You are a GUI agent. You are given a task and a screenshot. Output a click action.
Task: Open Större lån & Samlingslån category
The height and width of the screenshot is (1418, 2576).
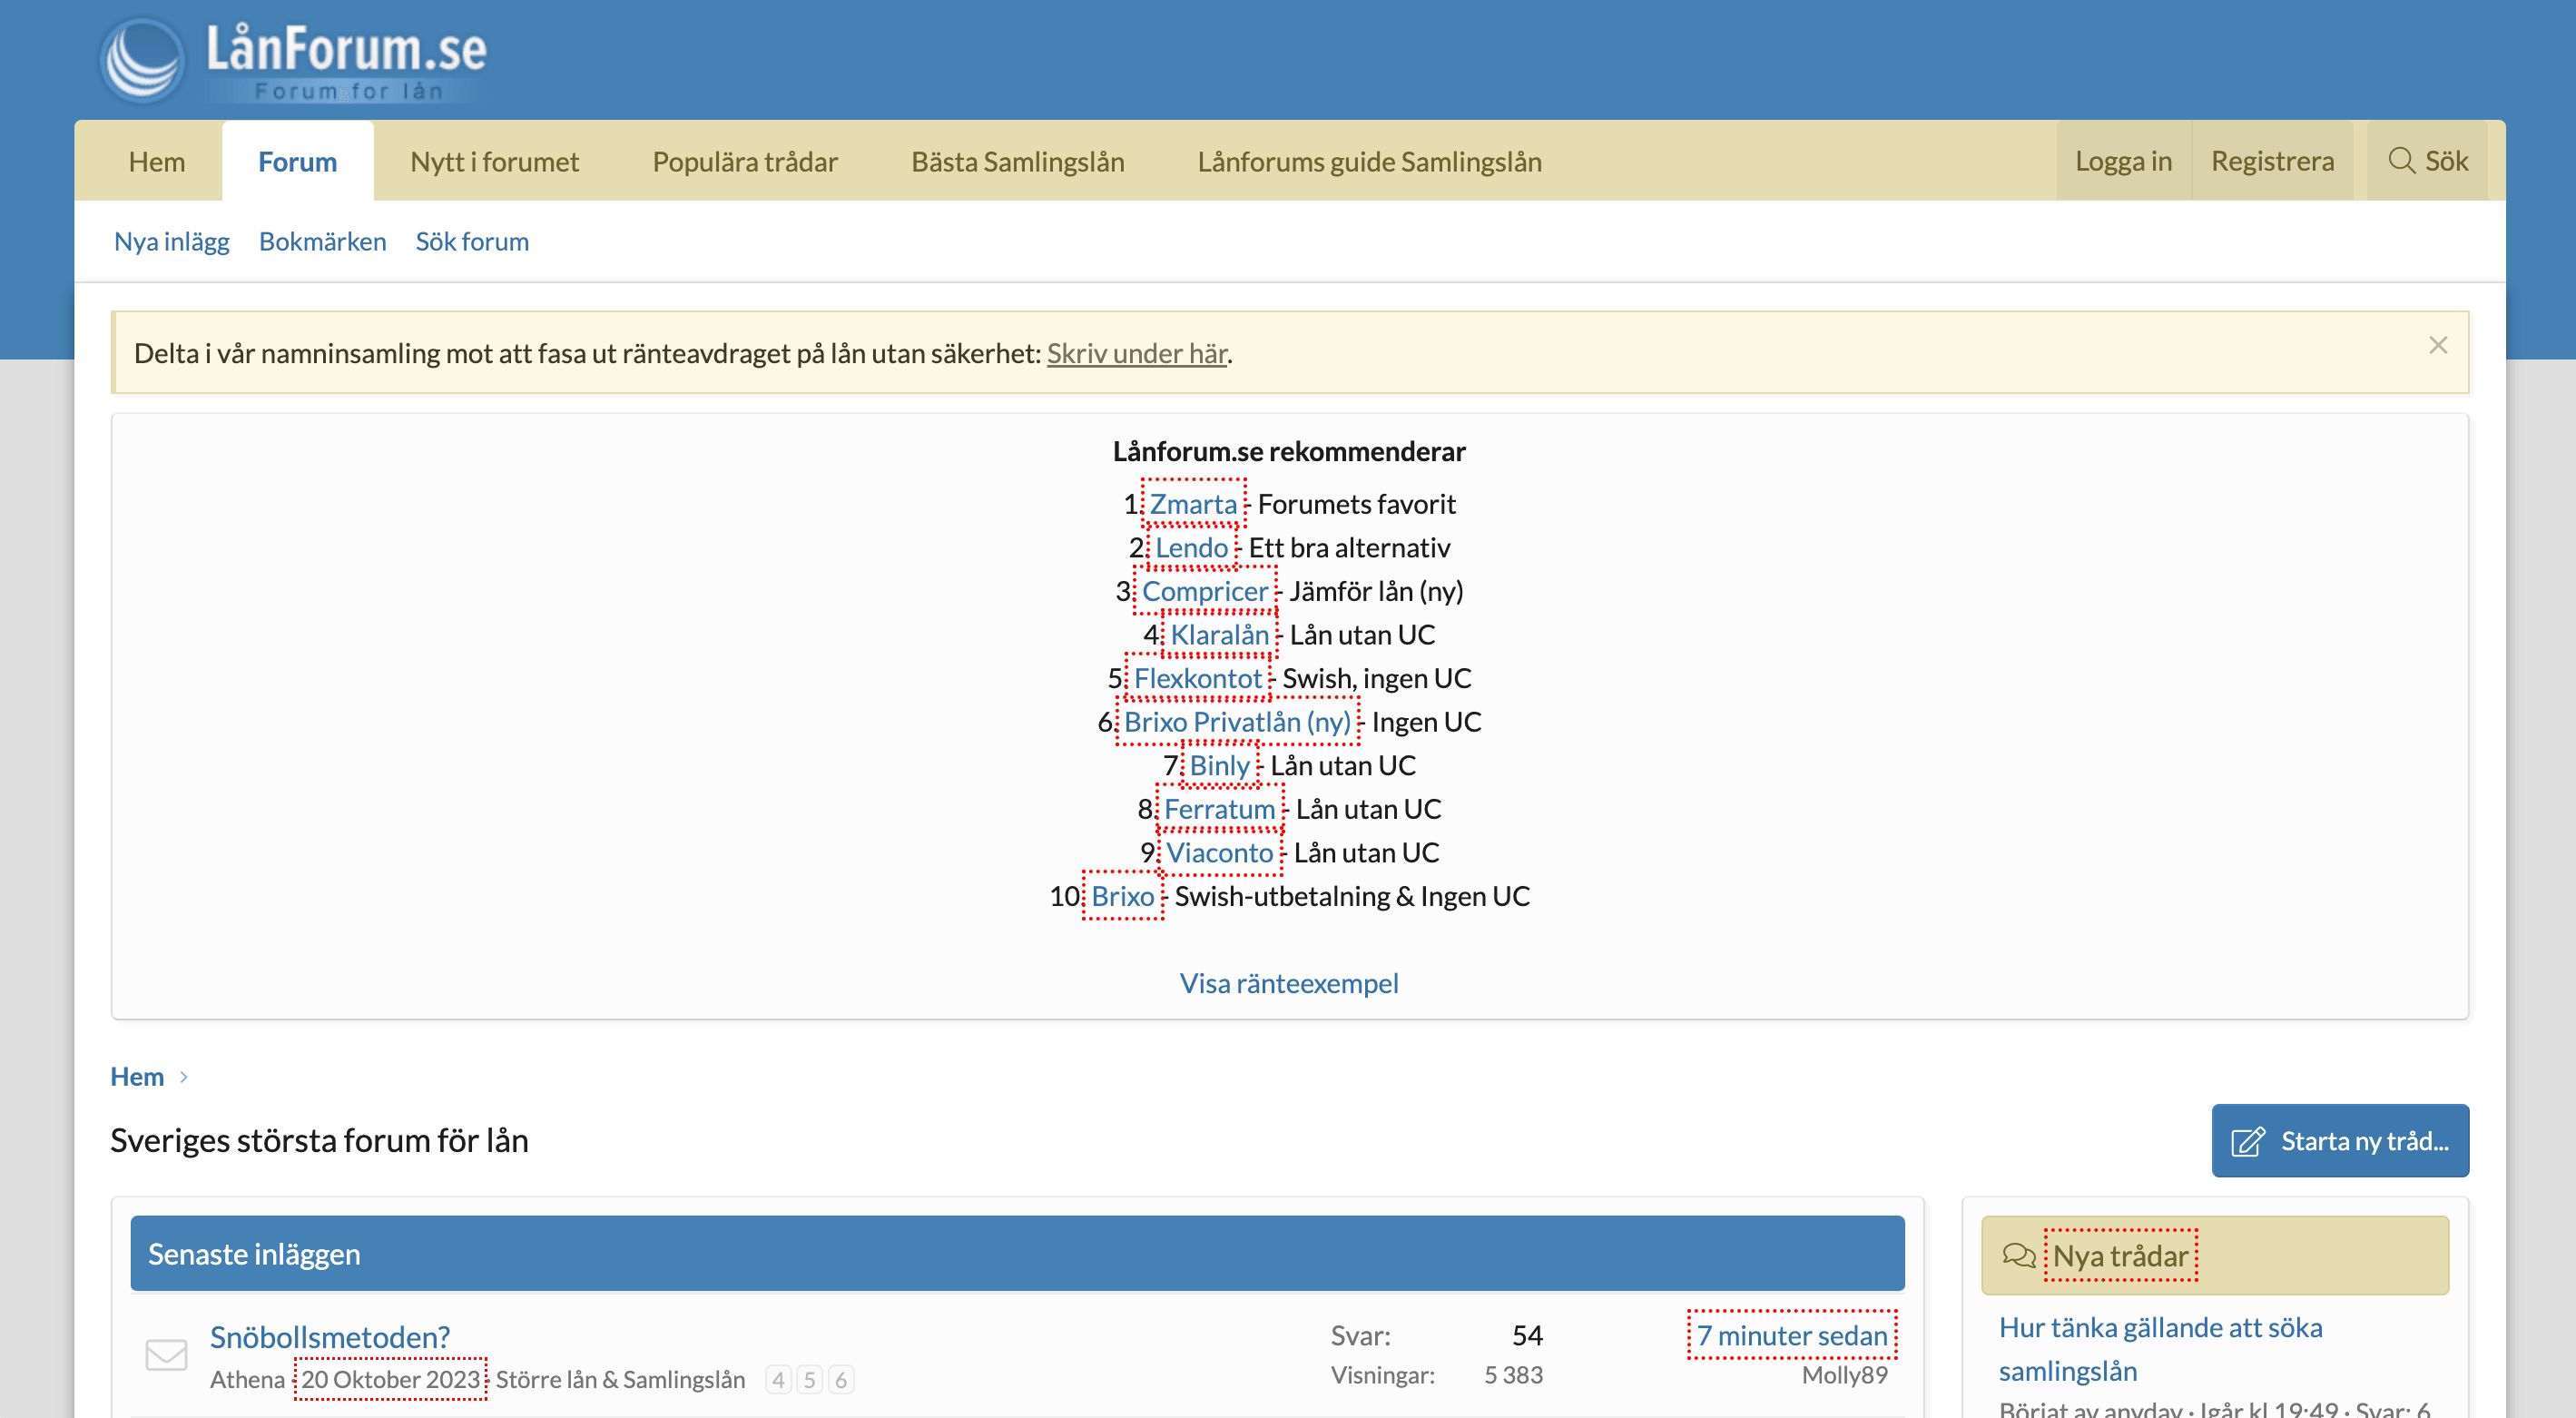[x=620, y=1379]
